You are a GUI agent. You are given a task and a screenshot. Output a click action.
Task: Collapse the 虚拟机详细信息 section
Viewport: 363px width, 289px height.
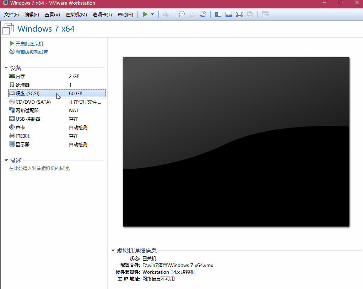[113, 251]
